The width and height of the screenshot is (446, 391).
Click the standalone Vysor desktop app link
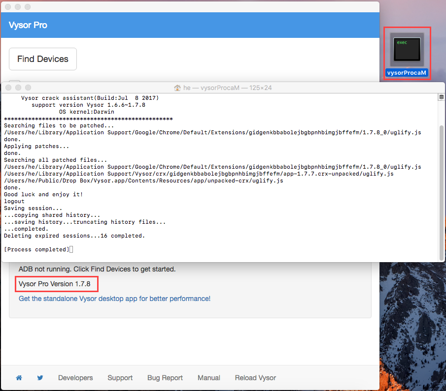click(x=114, y=299)
